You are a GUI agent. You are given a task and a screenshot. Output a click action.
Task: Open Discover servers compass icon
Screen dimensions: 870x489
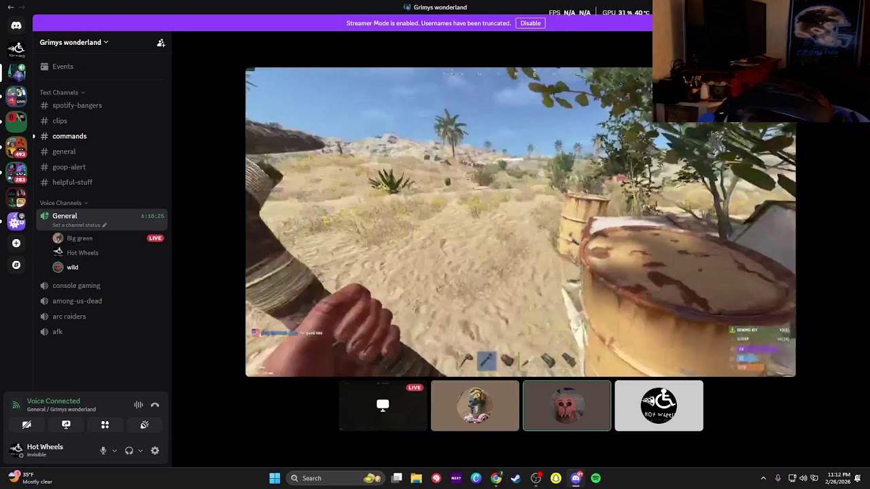coord(16,265)
